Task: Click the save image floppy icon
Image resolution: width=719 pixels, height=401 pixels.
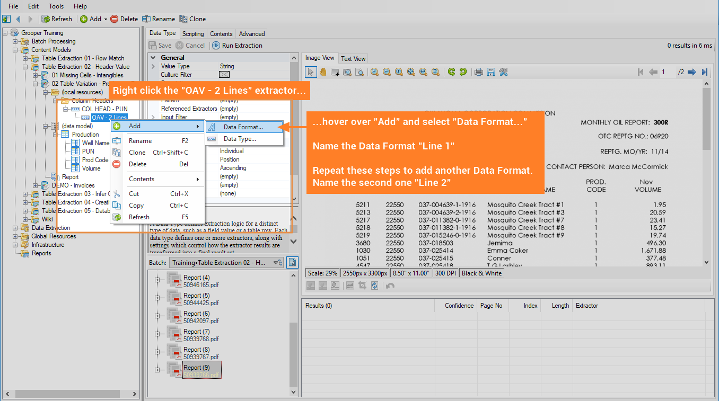Action: [491, 72]
